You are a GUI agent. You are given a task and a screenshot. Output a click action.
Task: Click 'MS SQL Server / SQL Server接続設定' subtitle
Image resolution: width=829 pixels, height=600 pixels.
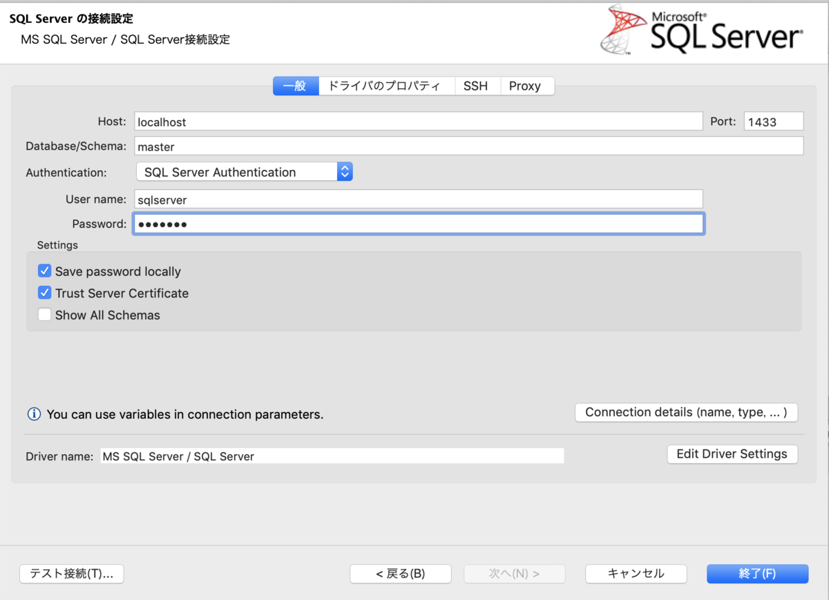coord(126,39)
